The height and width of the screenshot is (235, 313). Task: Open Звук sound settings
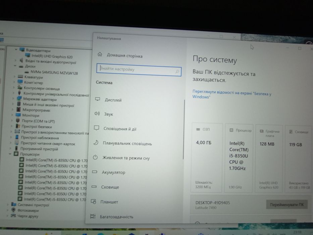click(x=108, y=114)
